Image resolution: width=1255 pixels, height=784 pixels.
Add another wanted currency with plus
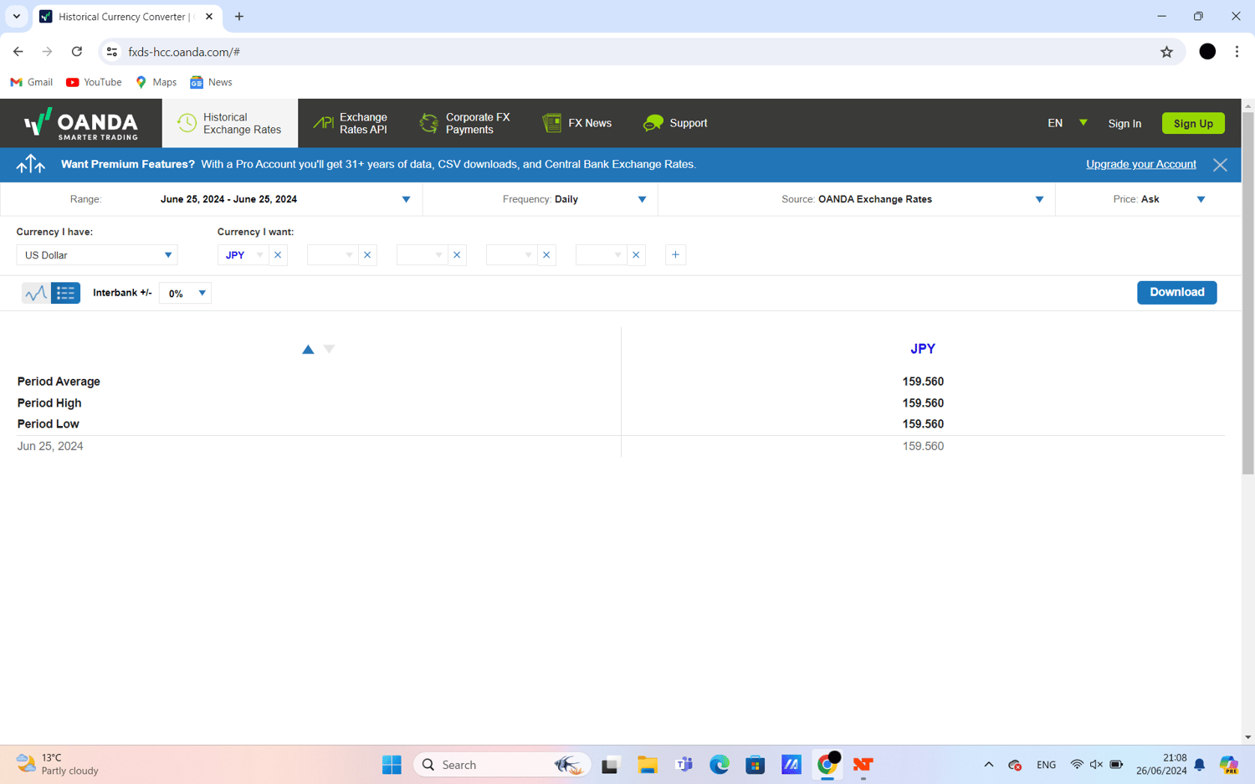(675, 255)
